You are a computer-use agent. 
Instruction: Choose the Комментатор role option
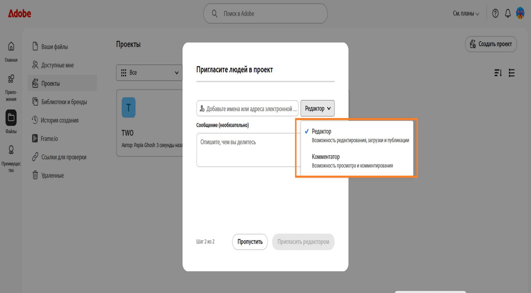click(x=357, y=161)
